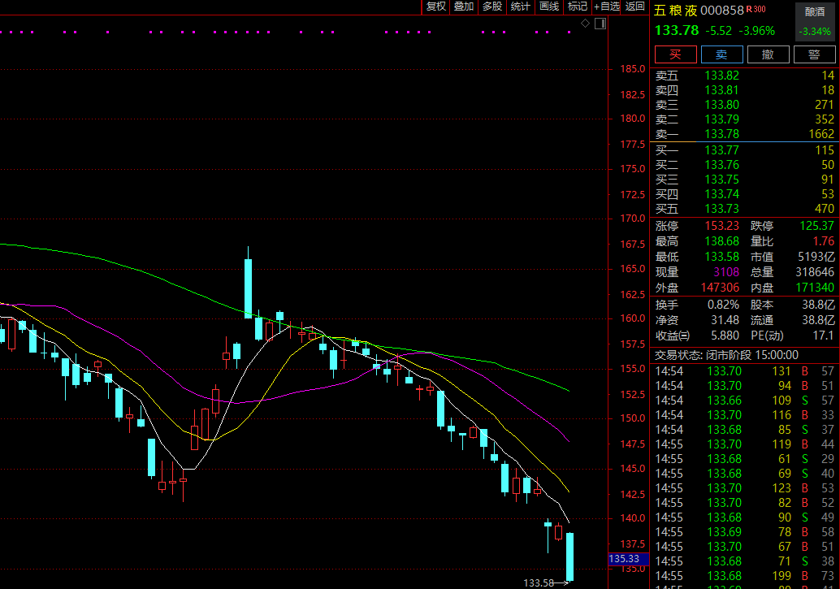
Task: Select the 卖一 ask price 133.78
Action: point(721,134)
